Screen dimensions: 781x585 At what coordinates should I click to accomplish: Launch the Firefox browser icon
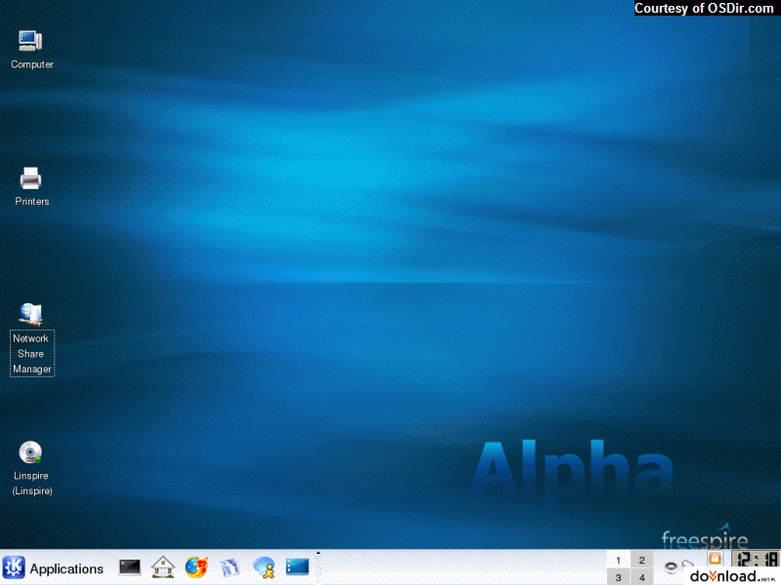coord(196,567)
